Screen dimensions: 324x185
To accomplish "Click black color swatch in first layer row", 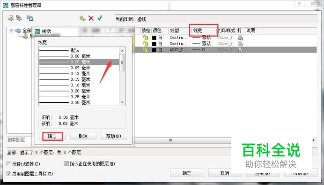I will [154, 38].
